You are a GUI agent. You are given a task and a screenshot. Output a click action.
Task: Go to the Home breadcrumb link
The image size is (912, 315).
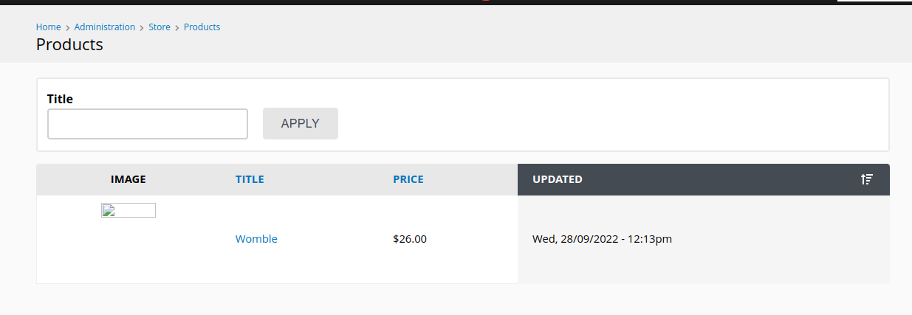pos(48,27)
